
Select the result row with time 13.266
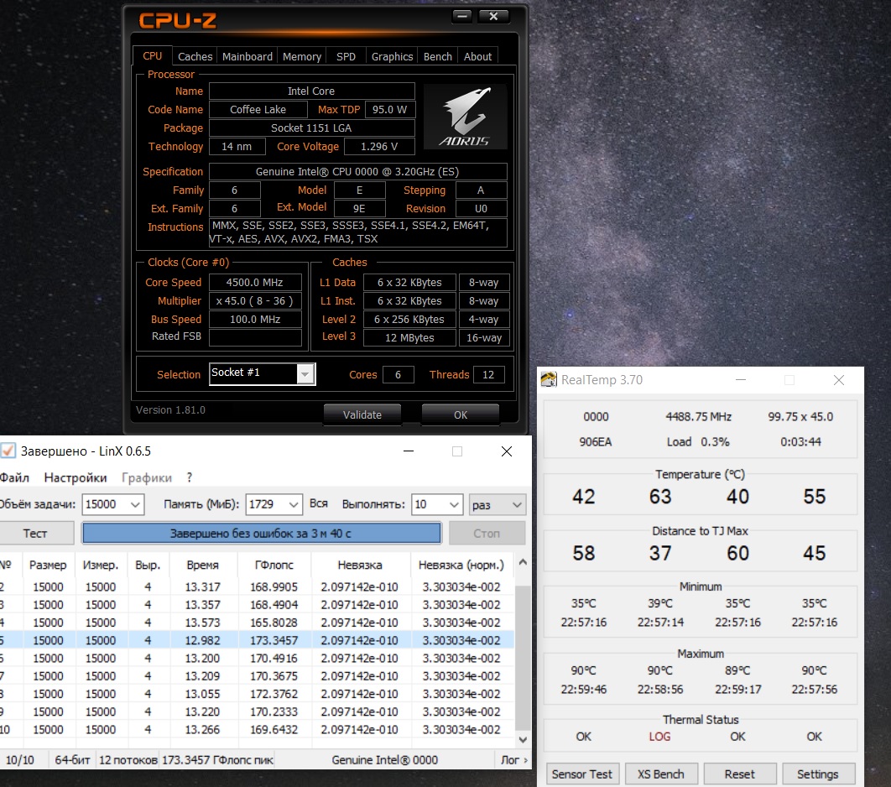click(257, 730)
